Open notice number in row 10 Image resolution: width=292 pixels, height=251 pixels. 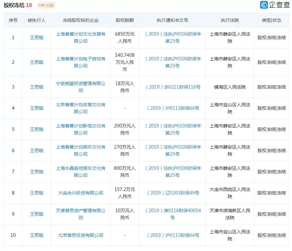click(x=172, y=235)
